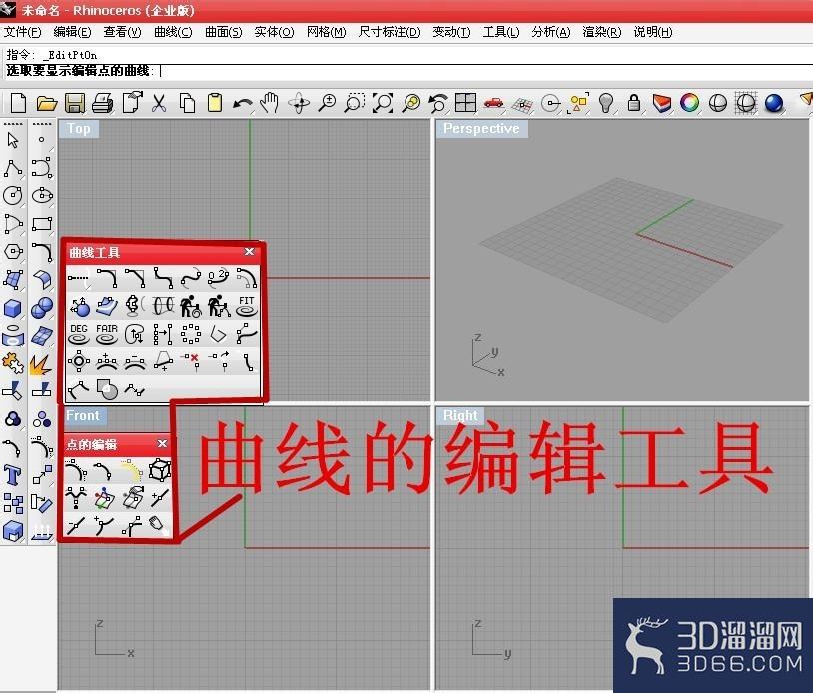Click the Paste clipboard icon

point(215,103)
